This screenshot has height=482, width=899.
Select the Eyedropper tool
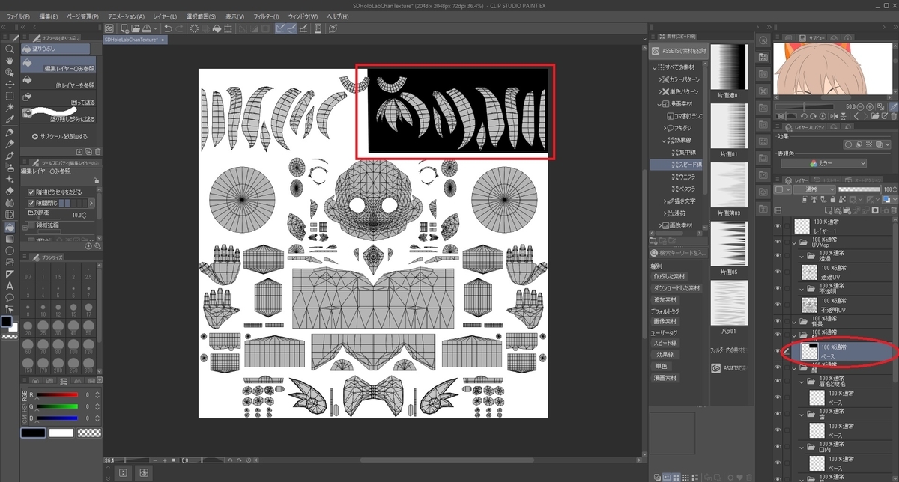[x=10, y=120]
